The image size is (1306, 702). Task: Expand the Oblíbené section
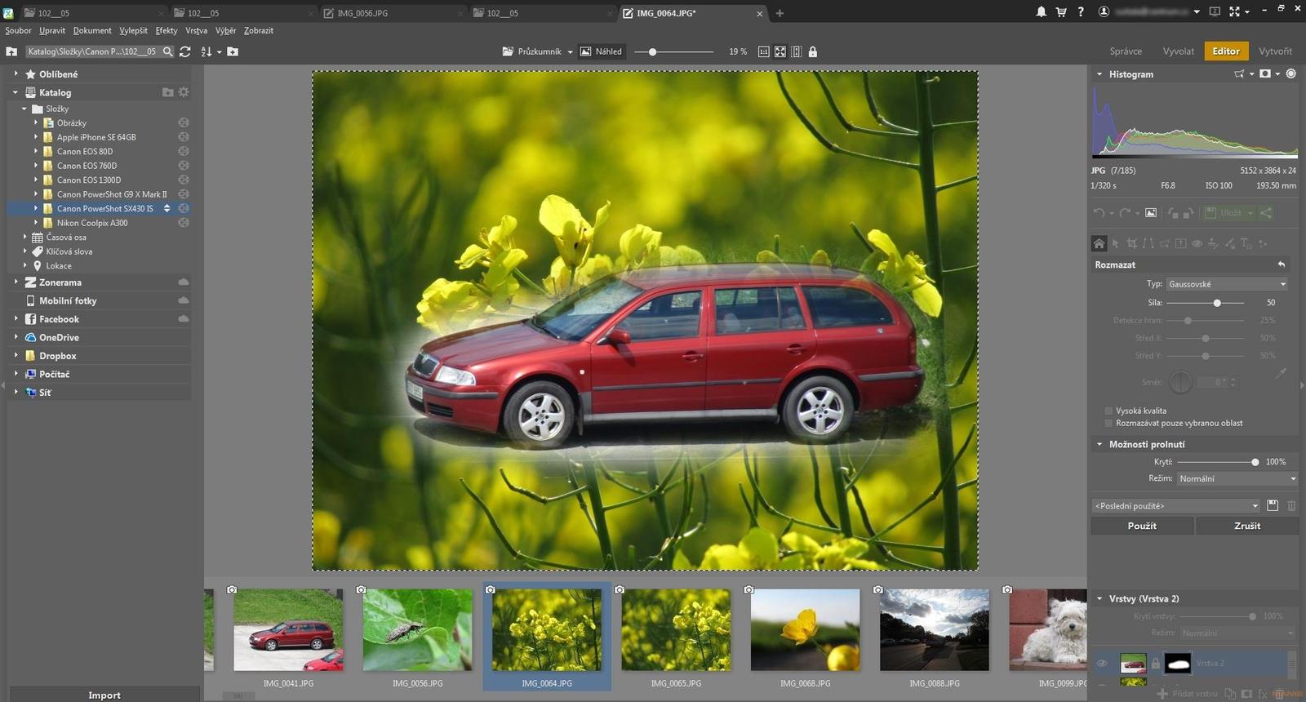coord(16,73)
